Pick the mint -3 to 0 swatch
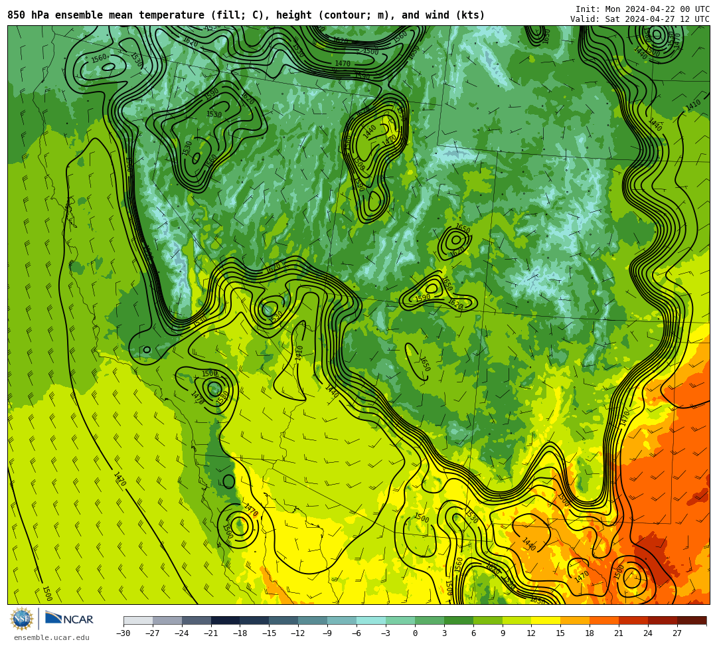Viewport: 717px width, 646px height. (x=400, y=620)
